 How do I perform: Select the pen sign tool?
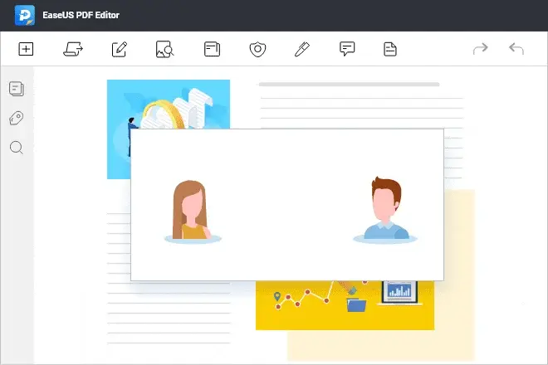point(302,50)
